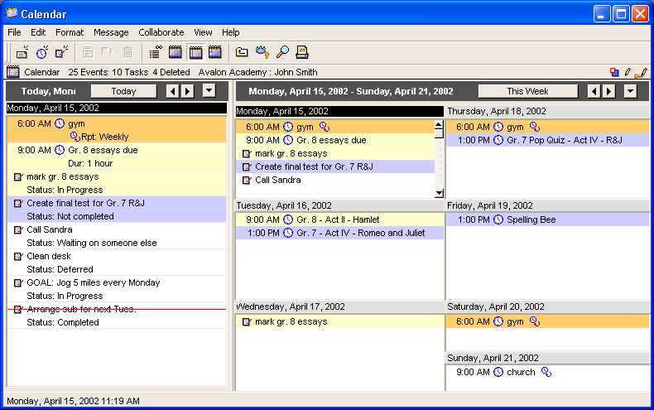Open the Collaborate menu
654x410 pixels.
point(161,32)
